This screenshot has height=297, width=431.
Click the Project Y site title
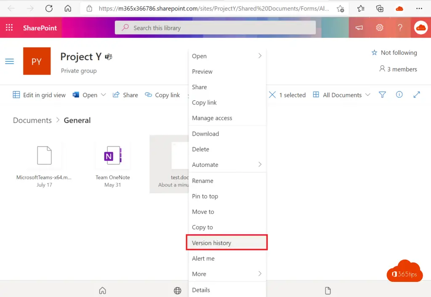coord(81,56)
